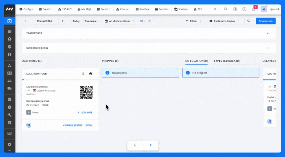
Task: Open the Filters dropdown
Action: click(193, 21)
